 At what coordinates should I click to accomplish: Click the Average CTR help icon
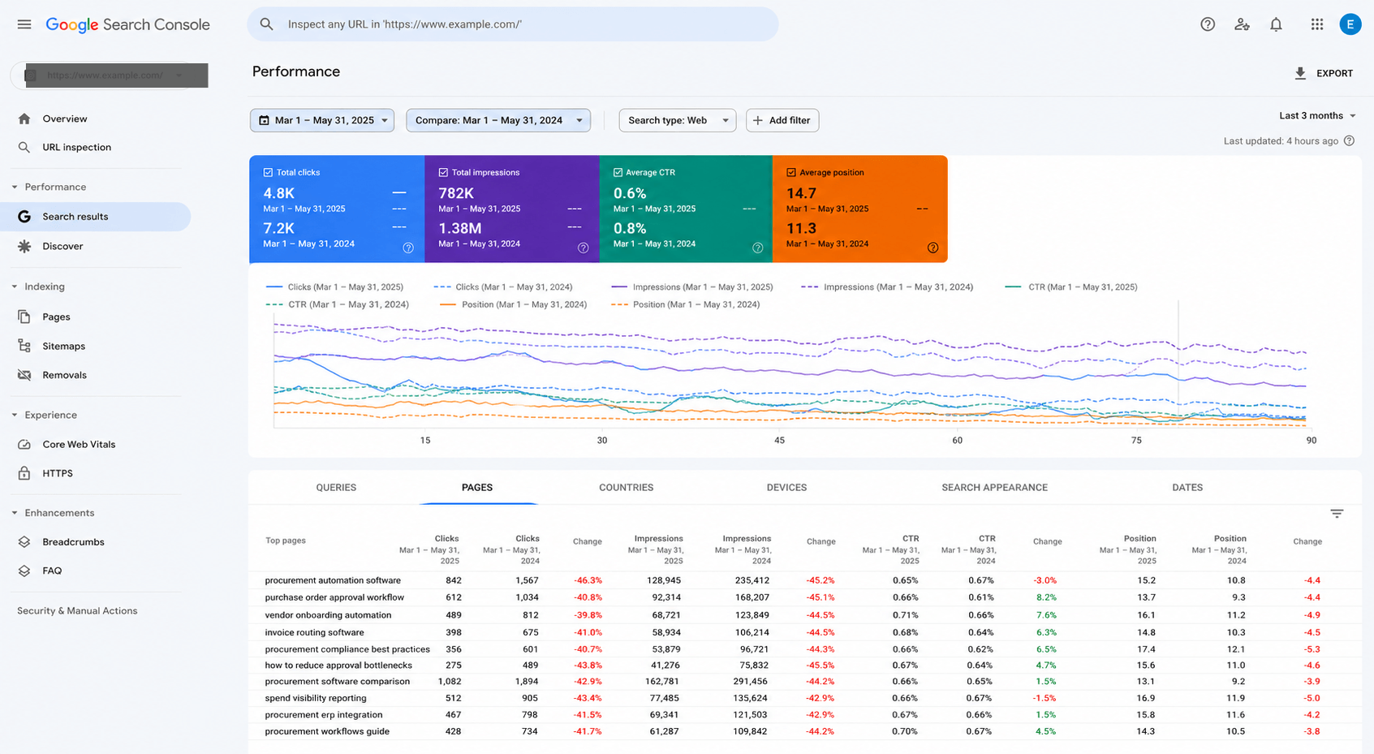pos(757,248)
